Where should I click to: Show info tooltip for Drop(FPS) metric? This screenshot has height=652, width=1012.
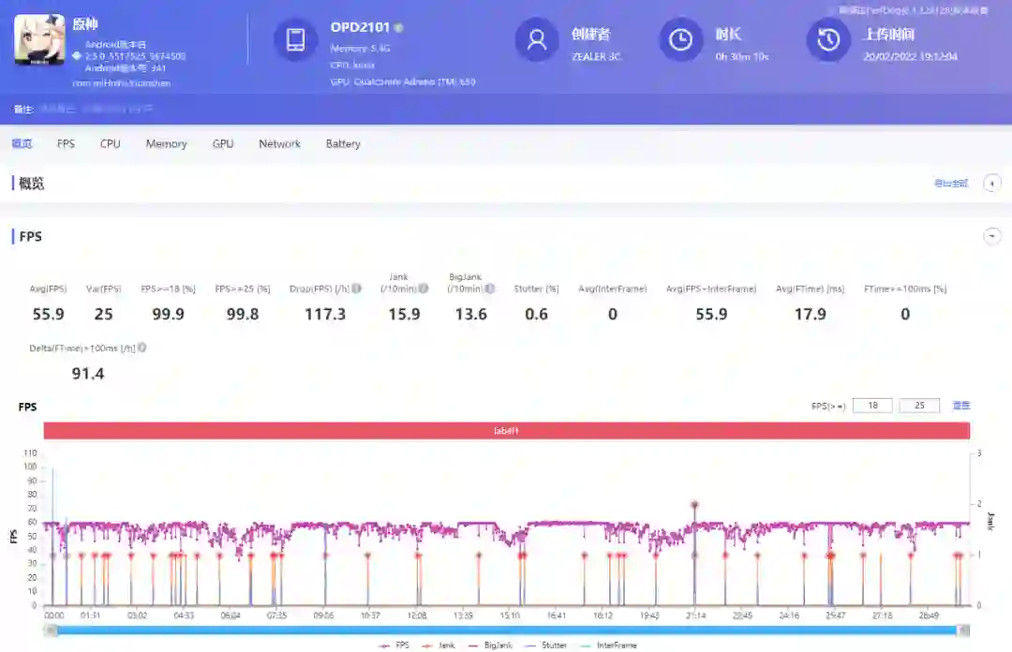356,289
